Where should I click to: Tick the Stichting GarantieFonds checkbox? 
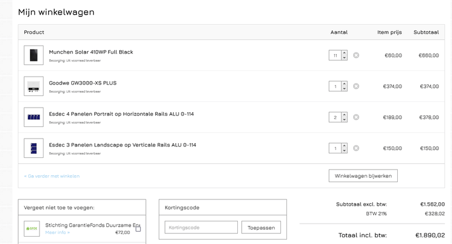click(138, 229)
